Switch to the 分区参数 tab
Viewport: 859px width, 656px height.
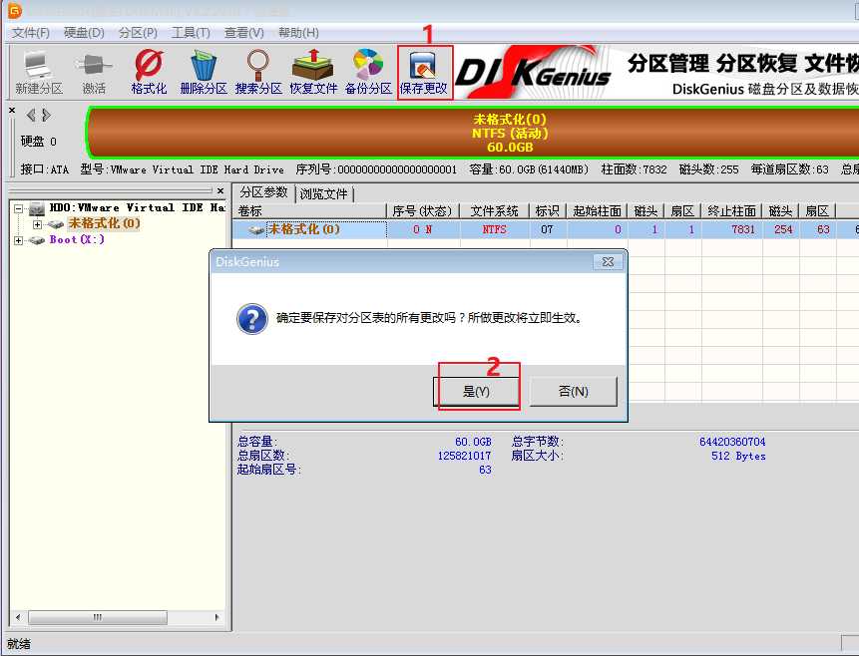(x=264, y=192)
